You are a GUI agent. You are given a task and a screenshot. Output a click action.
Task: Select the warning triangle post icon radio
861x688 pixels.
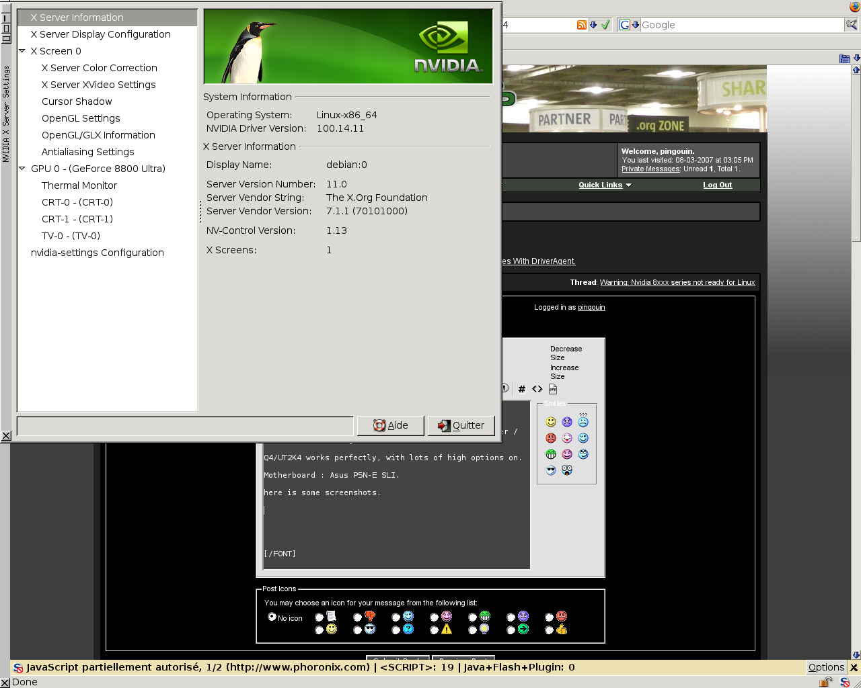click(435, 630)
